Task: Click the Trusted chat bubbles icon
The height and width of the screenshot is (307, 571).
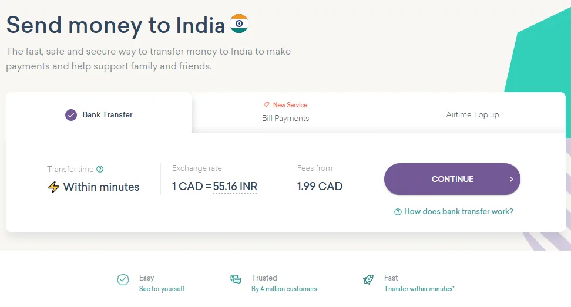Action: click(x=236, y=280)
